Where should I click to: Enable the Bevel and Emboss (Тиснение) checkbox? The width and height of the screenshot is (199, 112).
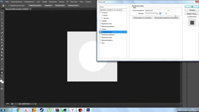point(100,12)
